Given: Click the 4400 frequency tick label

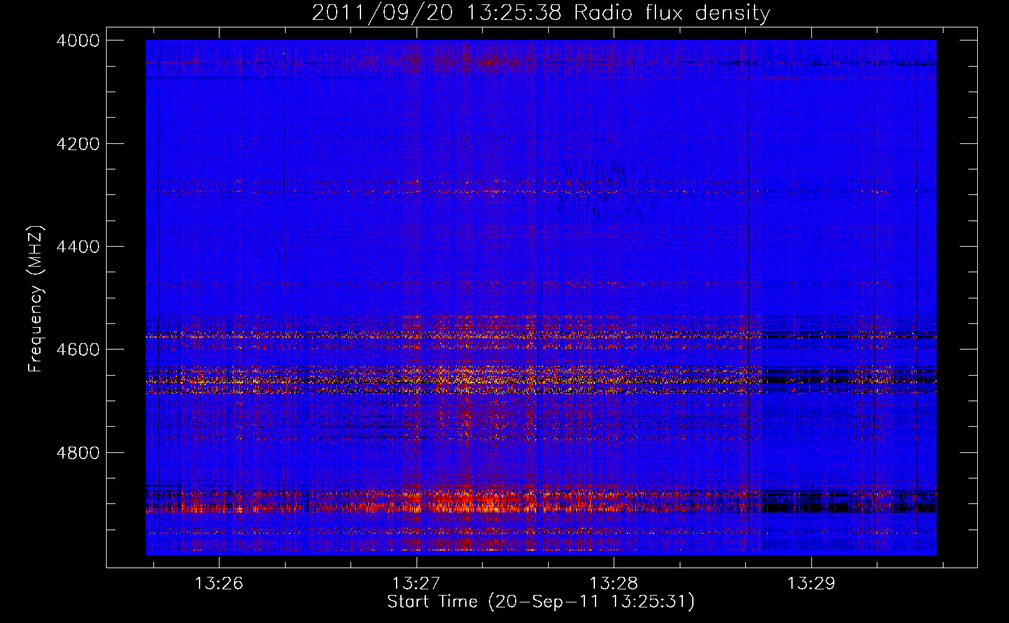Looking at the screenshot, I should pos(78,247).
